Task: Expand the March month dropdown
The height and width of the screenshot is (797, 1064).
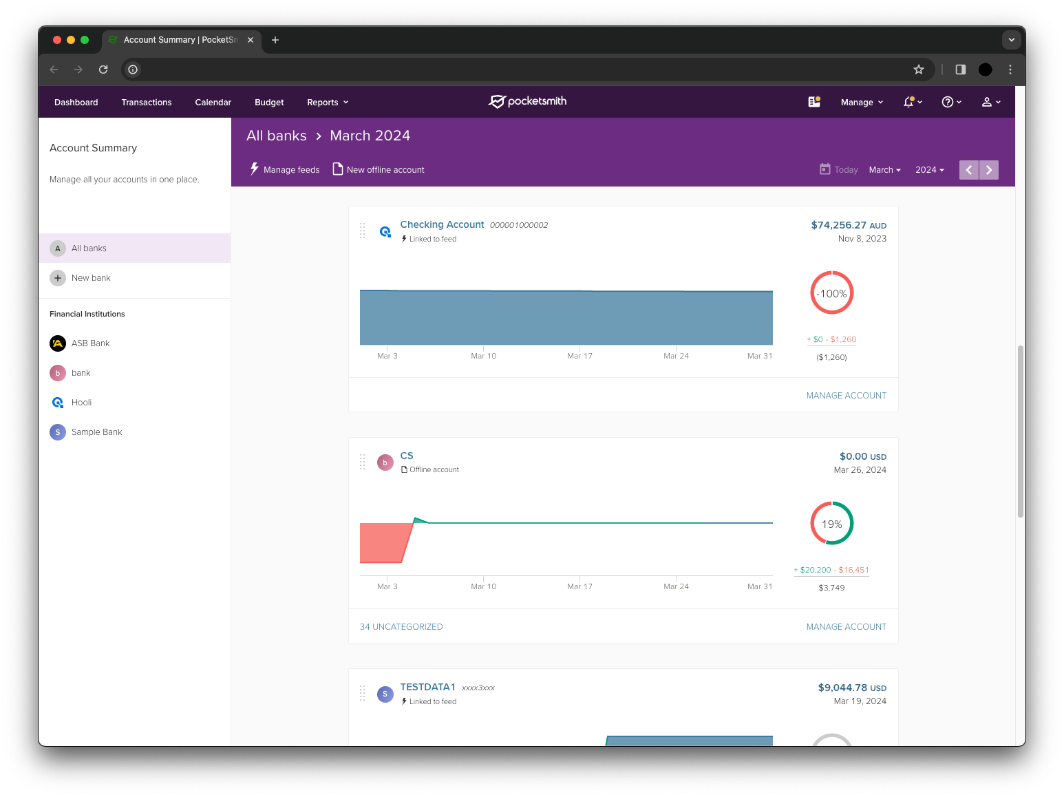Action: click(x=884, y=170)
